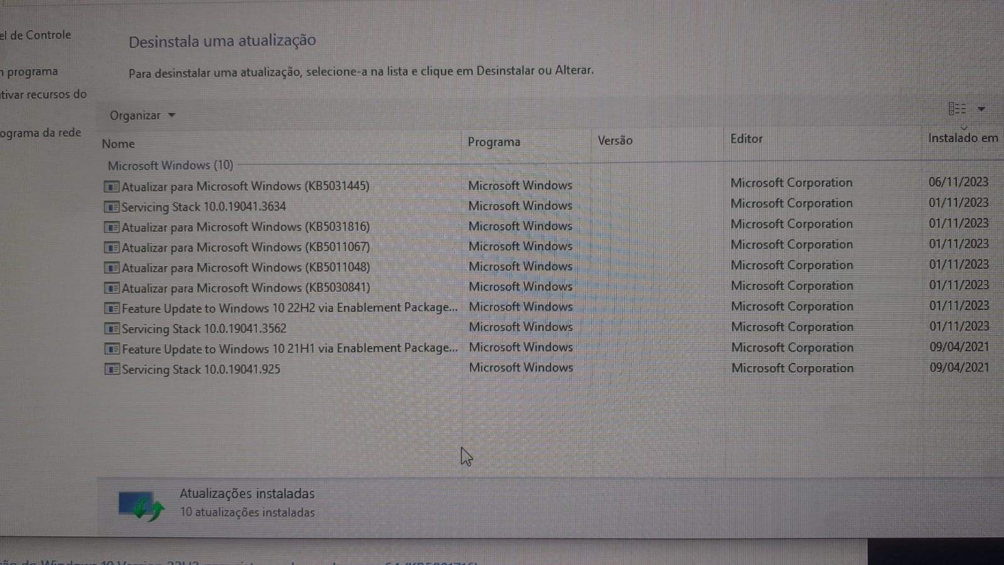Collapse the Microsoft Windows (10) group
Image resolution: width=1004 pixels, height=565 pixels.
(170, 165)
